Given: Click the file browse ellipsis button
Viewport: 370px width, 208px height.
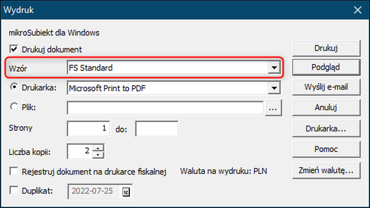Looking at the screenshot, I should (273, 108).
